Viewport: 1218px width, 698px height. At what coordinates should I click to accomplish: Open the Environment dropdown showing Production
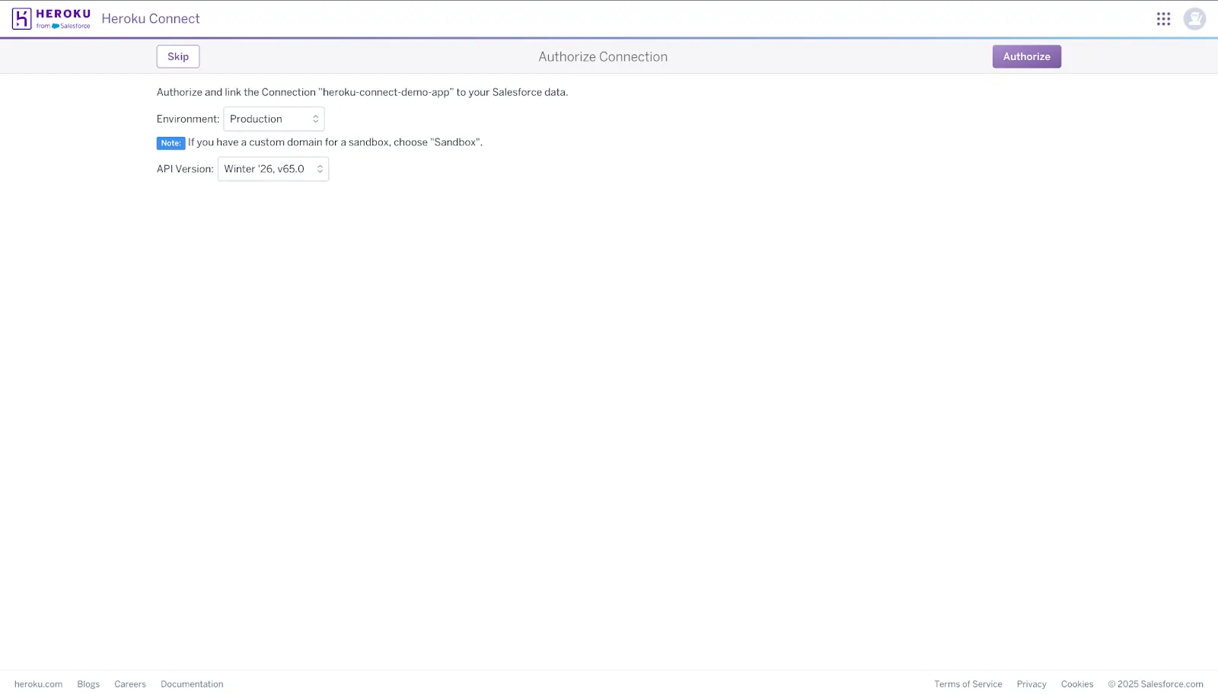[274, 120]
